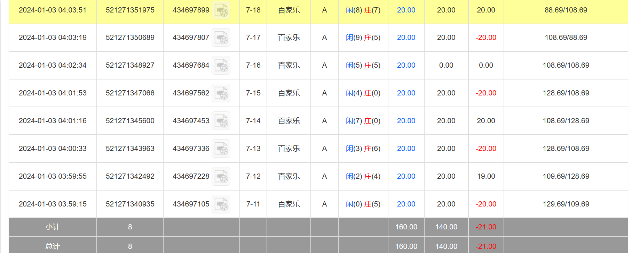Click replay icon beside 434697807

221,37
